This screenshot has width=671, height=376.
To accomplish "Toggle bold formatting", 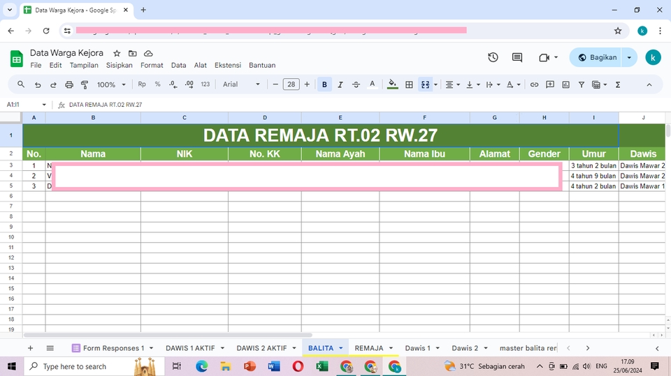I will (x=324, y=84).
